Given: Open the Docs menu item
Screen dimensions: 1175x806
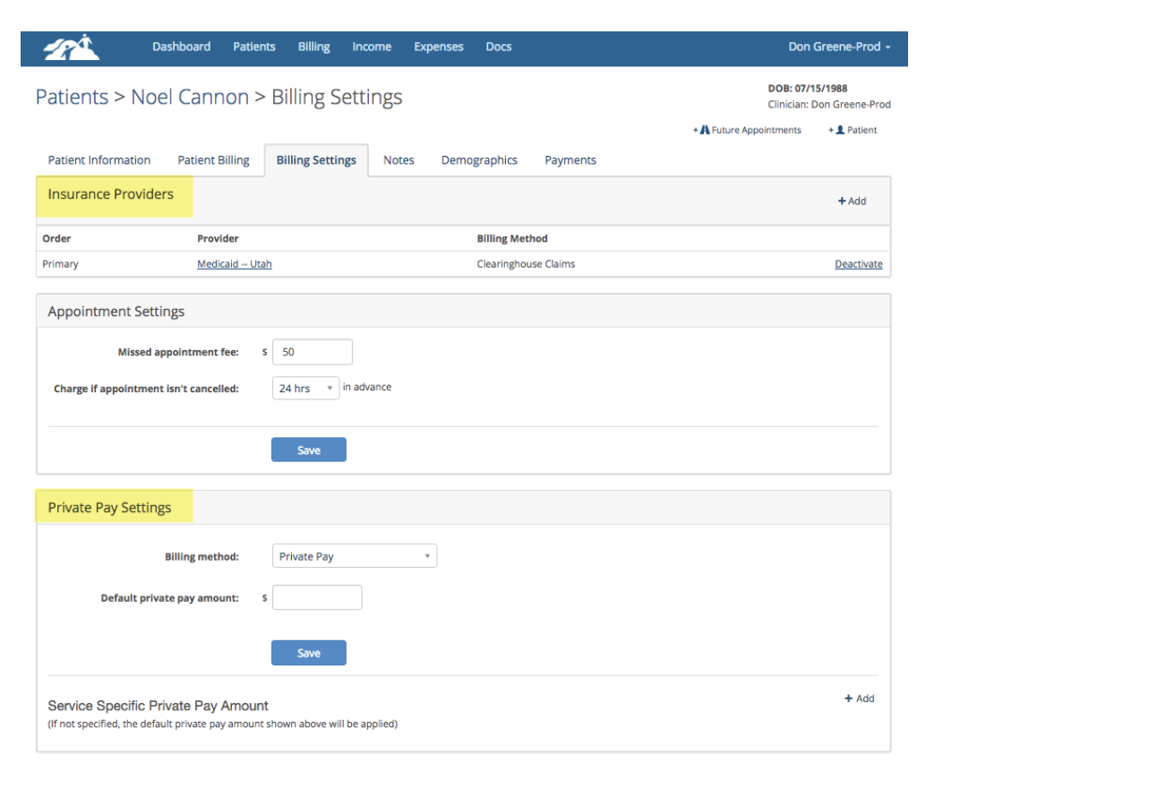Looking at the screenshot, I should click(499, 47).
